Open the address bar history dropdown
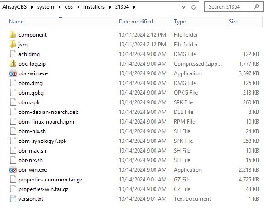 tap(183, 7)
